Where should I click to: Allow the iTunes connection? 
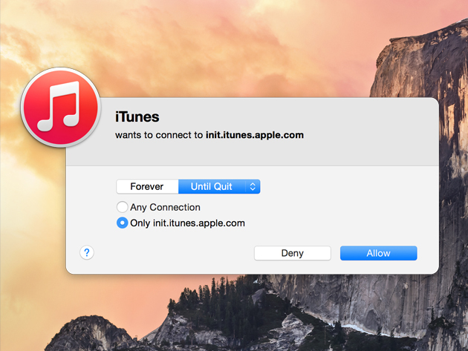pyautogui.click(x=378, y=253)
